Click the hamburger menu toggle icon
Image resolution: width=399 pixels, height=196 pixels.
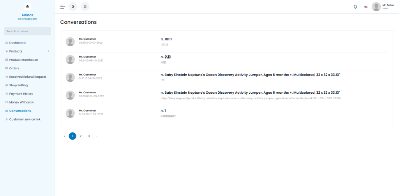pyautogui.click(x=62, y=7)
